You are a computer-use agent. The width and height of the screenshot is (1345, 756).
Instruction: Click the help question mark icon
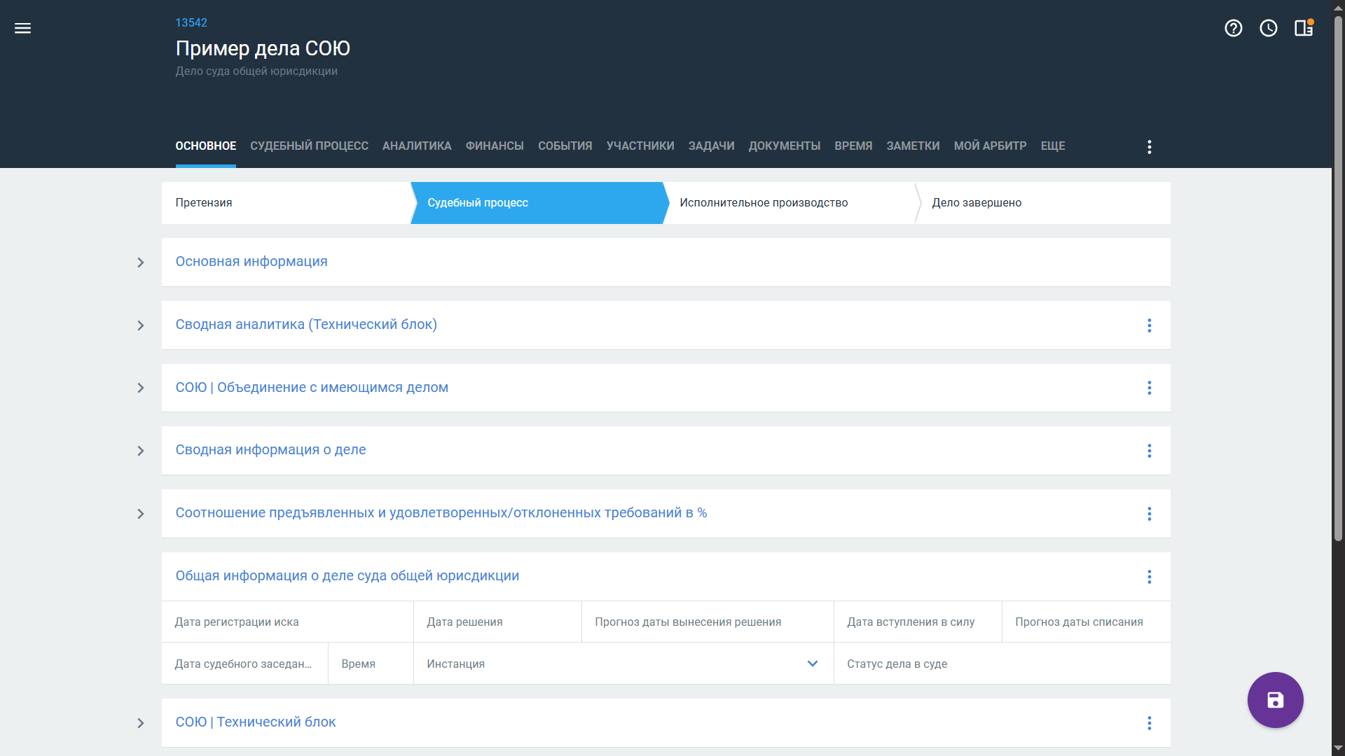(x=1233, y=28)
